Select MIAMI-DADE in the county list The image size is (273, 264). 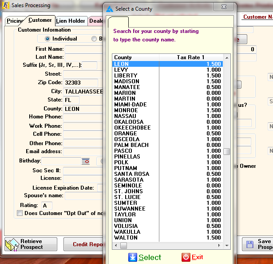(130, 105)
